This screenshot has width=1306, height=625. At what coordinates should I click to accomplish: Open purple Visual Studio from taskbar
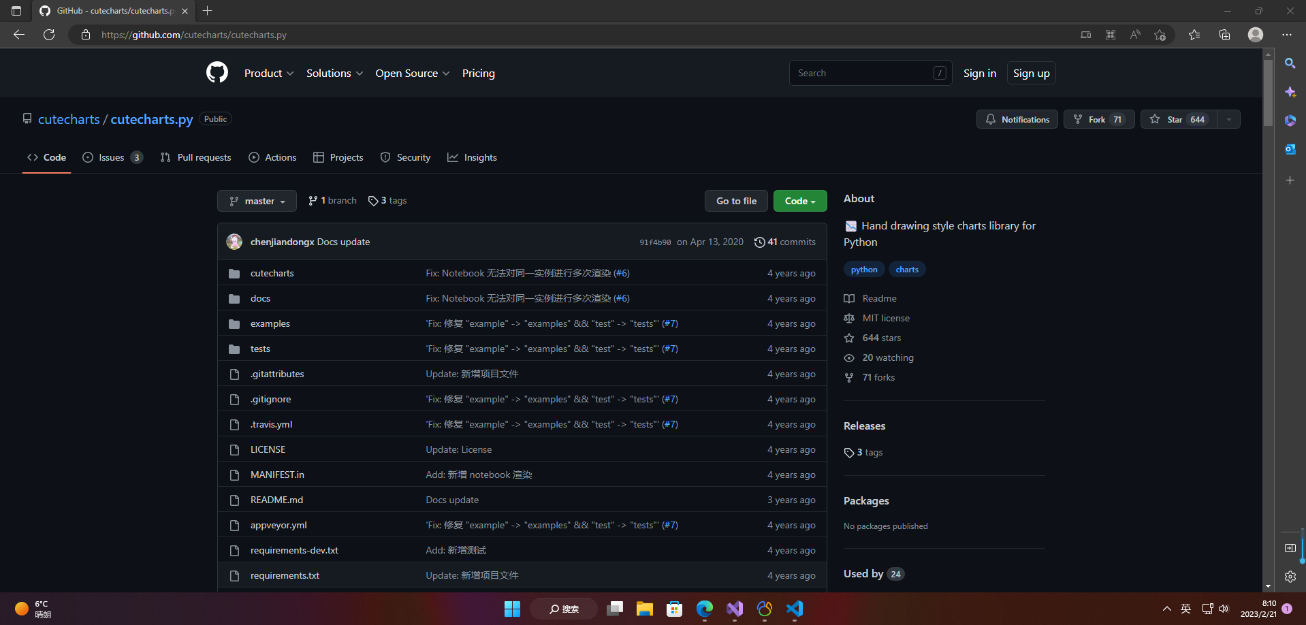point(734,609)
